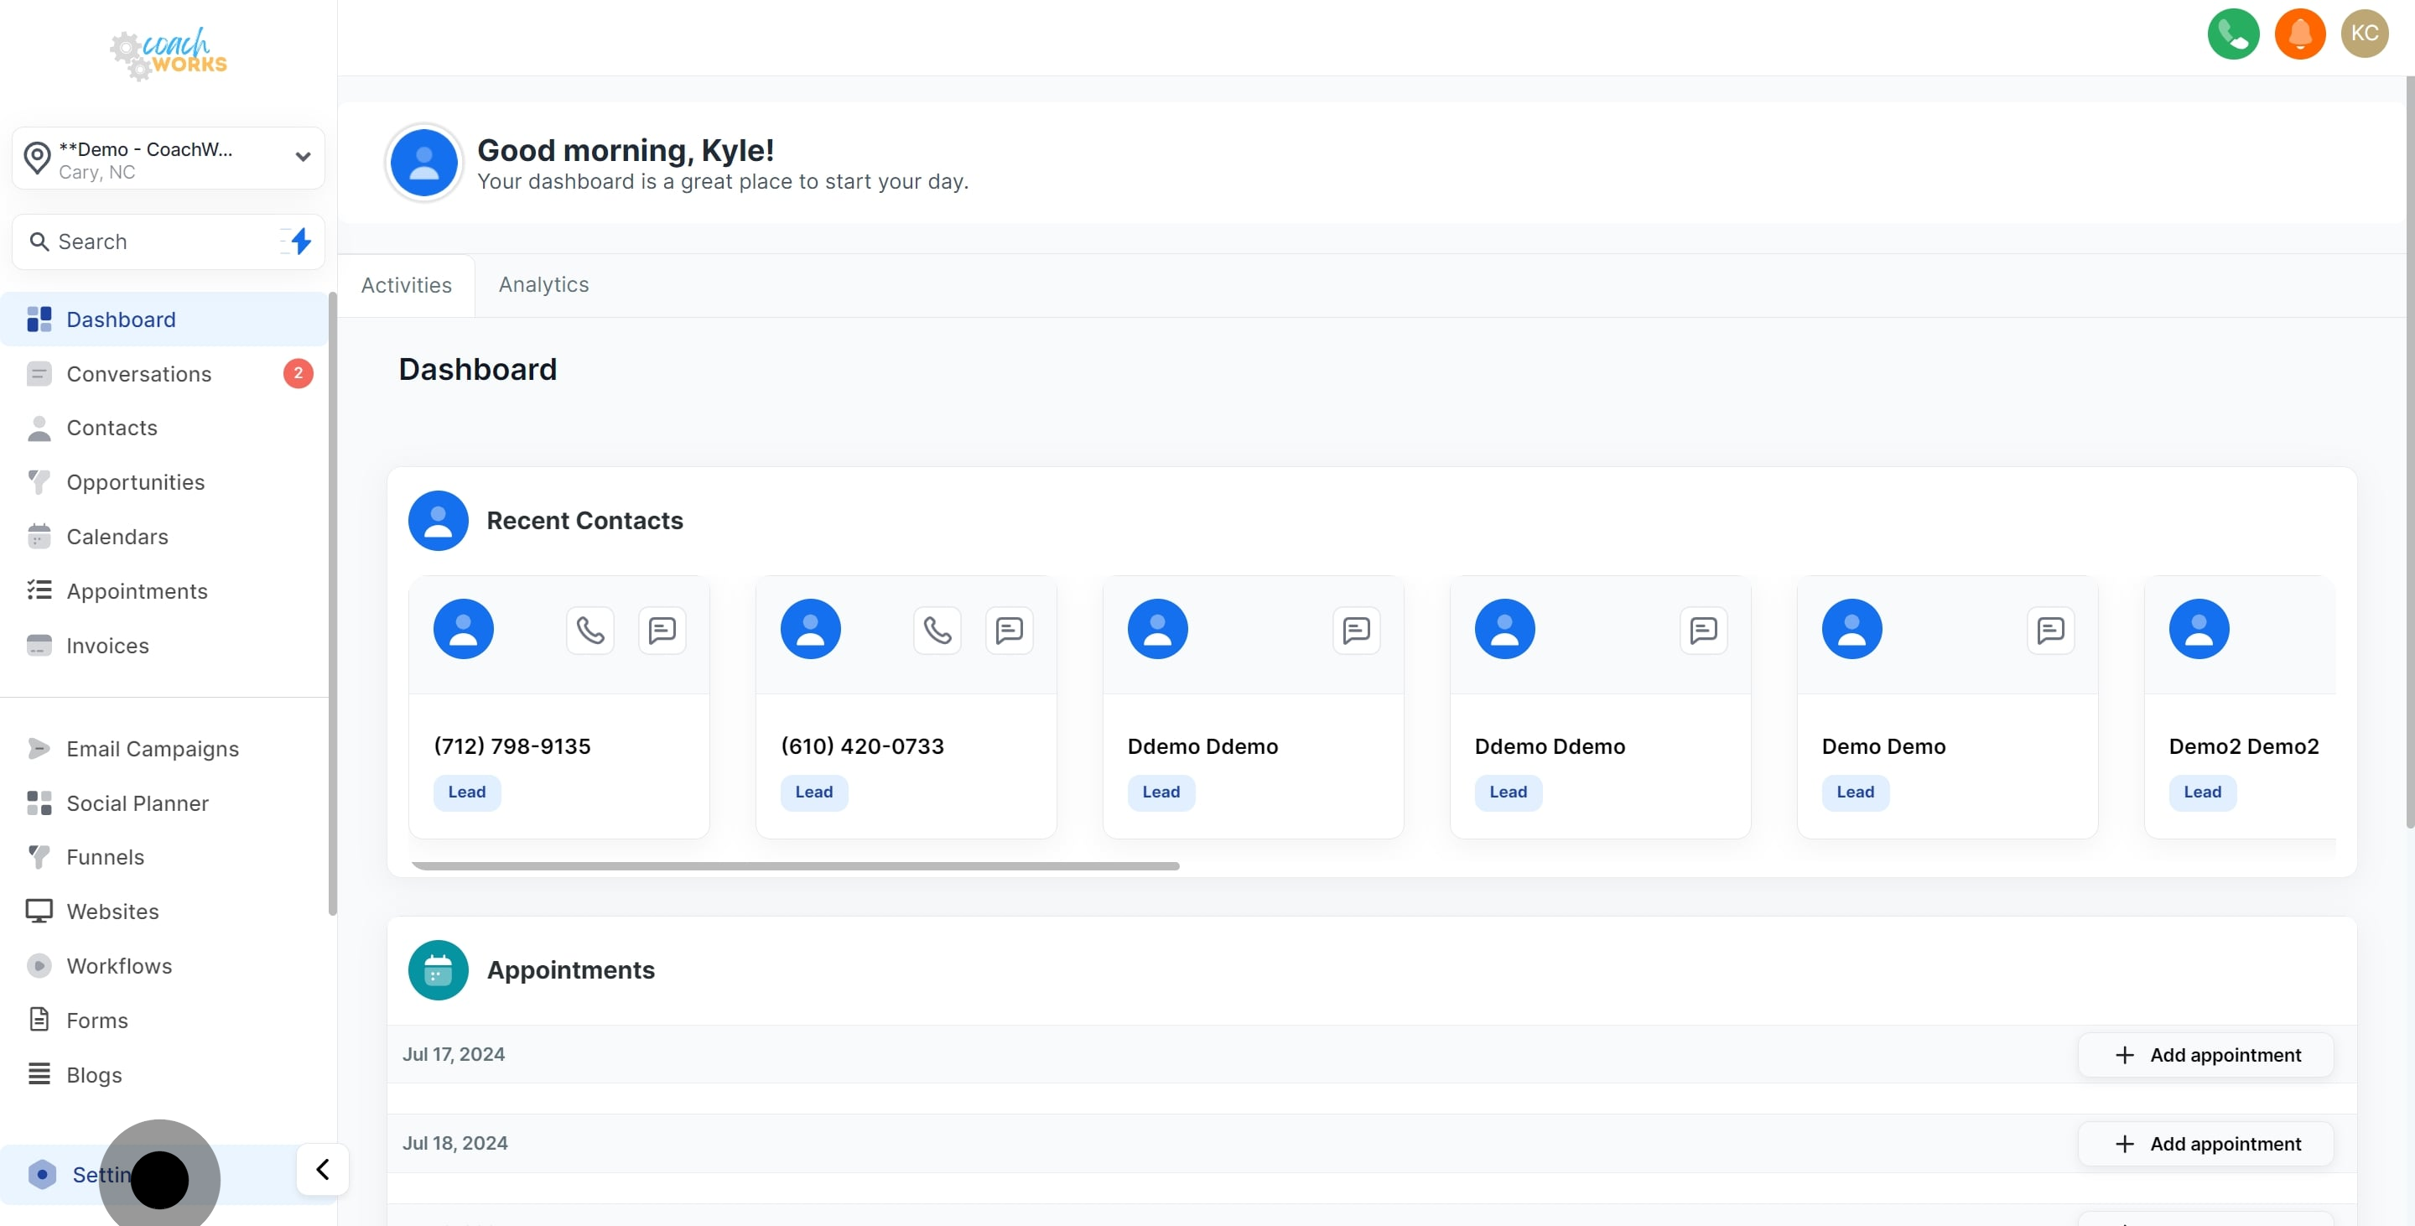The height and width of the screenshot is (1226, 2415).
Task: Open Conversations in sidebar menu
Action: tap(138, 374)
